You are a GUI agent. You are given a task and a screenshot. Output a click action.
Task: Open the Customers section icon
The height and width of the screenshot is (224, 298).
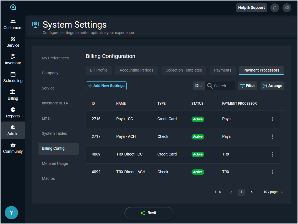click(13, 22)
